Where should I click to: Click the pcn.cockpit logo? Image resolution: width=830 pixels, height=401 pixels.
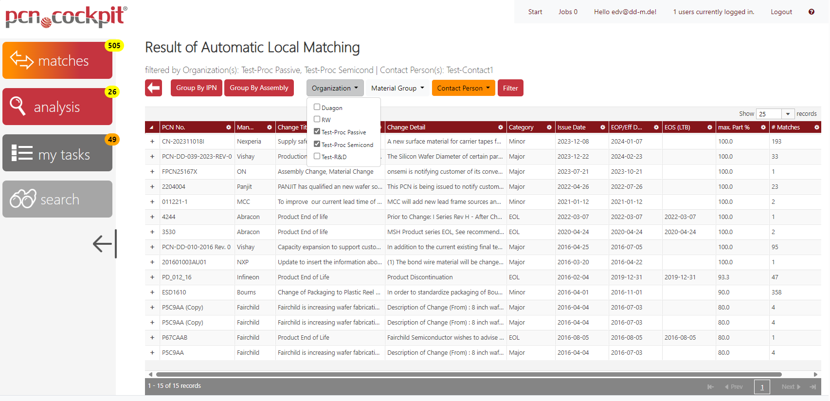point(66,16)
